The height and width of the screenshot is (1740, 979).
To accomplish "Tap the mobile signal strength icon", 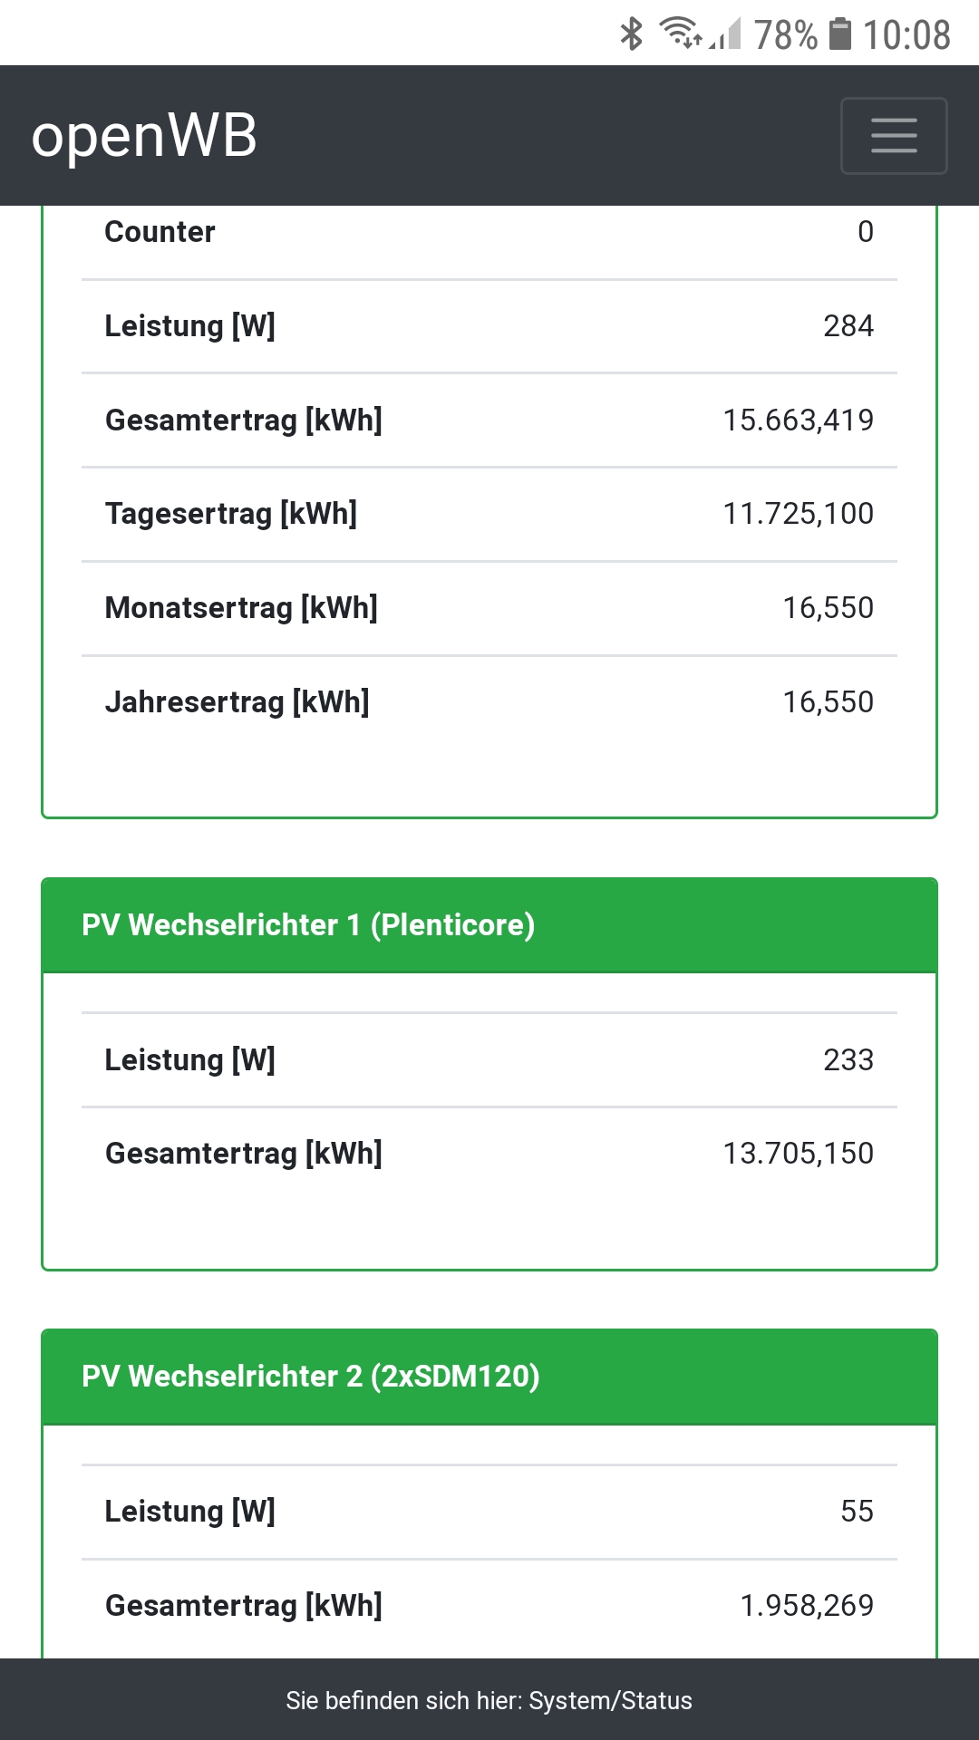I will [x=726, y=34].
